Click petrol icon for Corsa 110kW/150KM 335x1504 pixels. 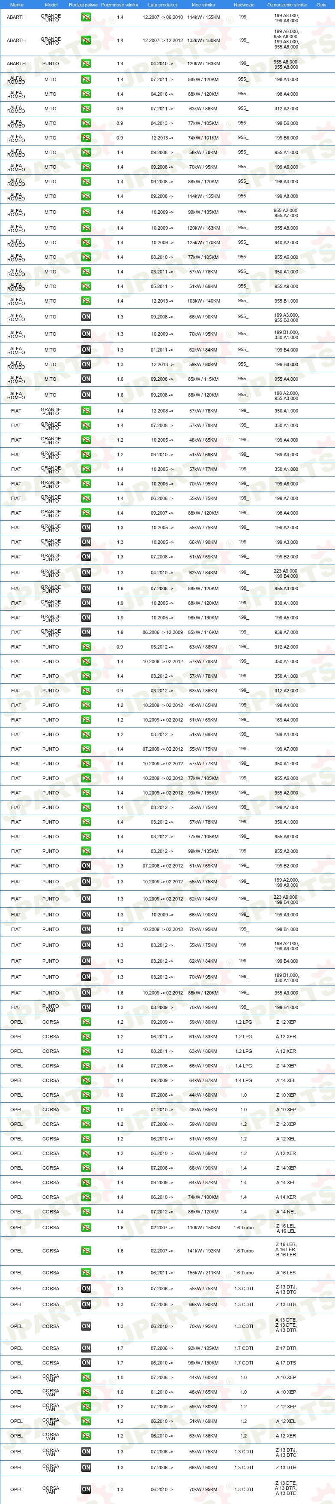pos(86,1227)
